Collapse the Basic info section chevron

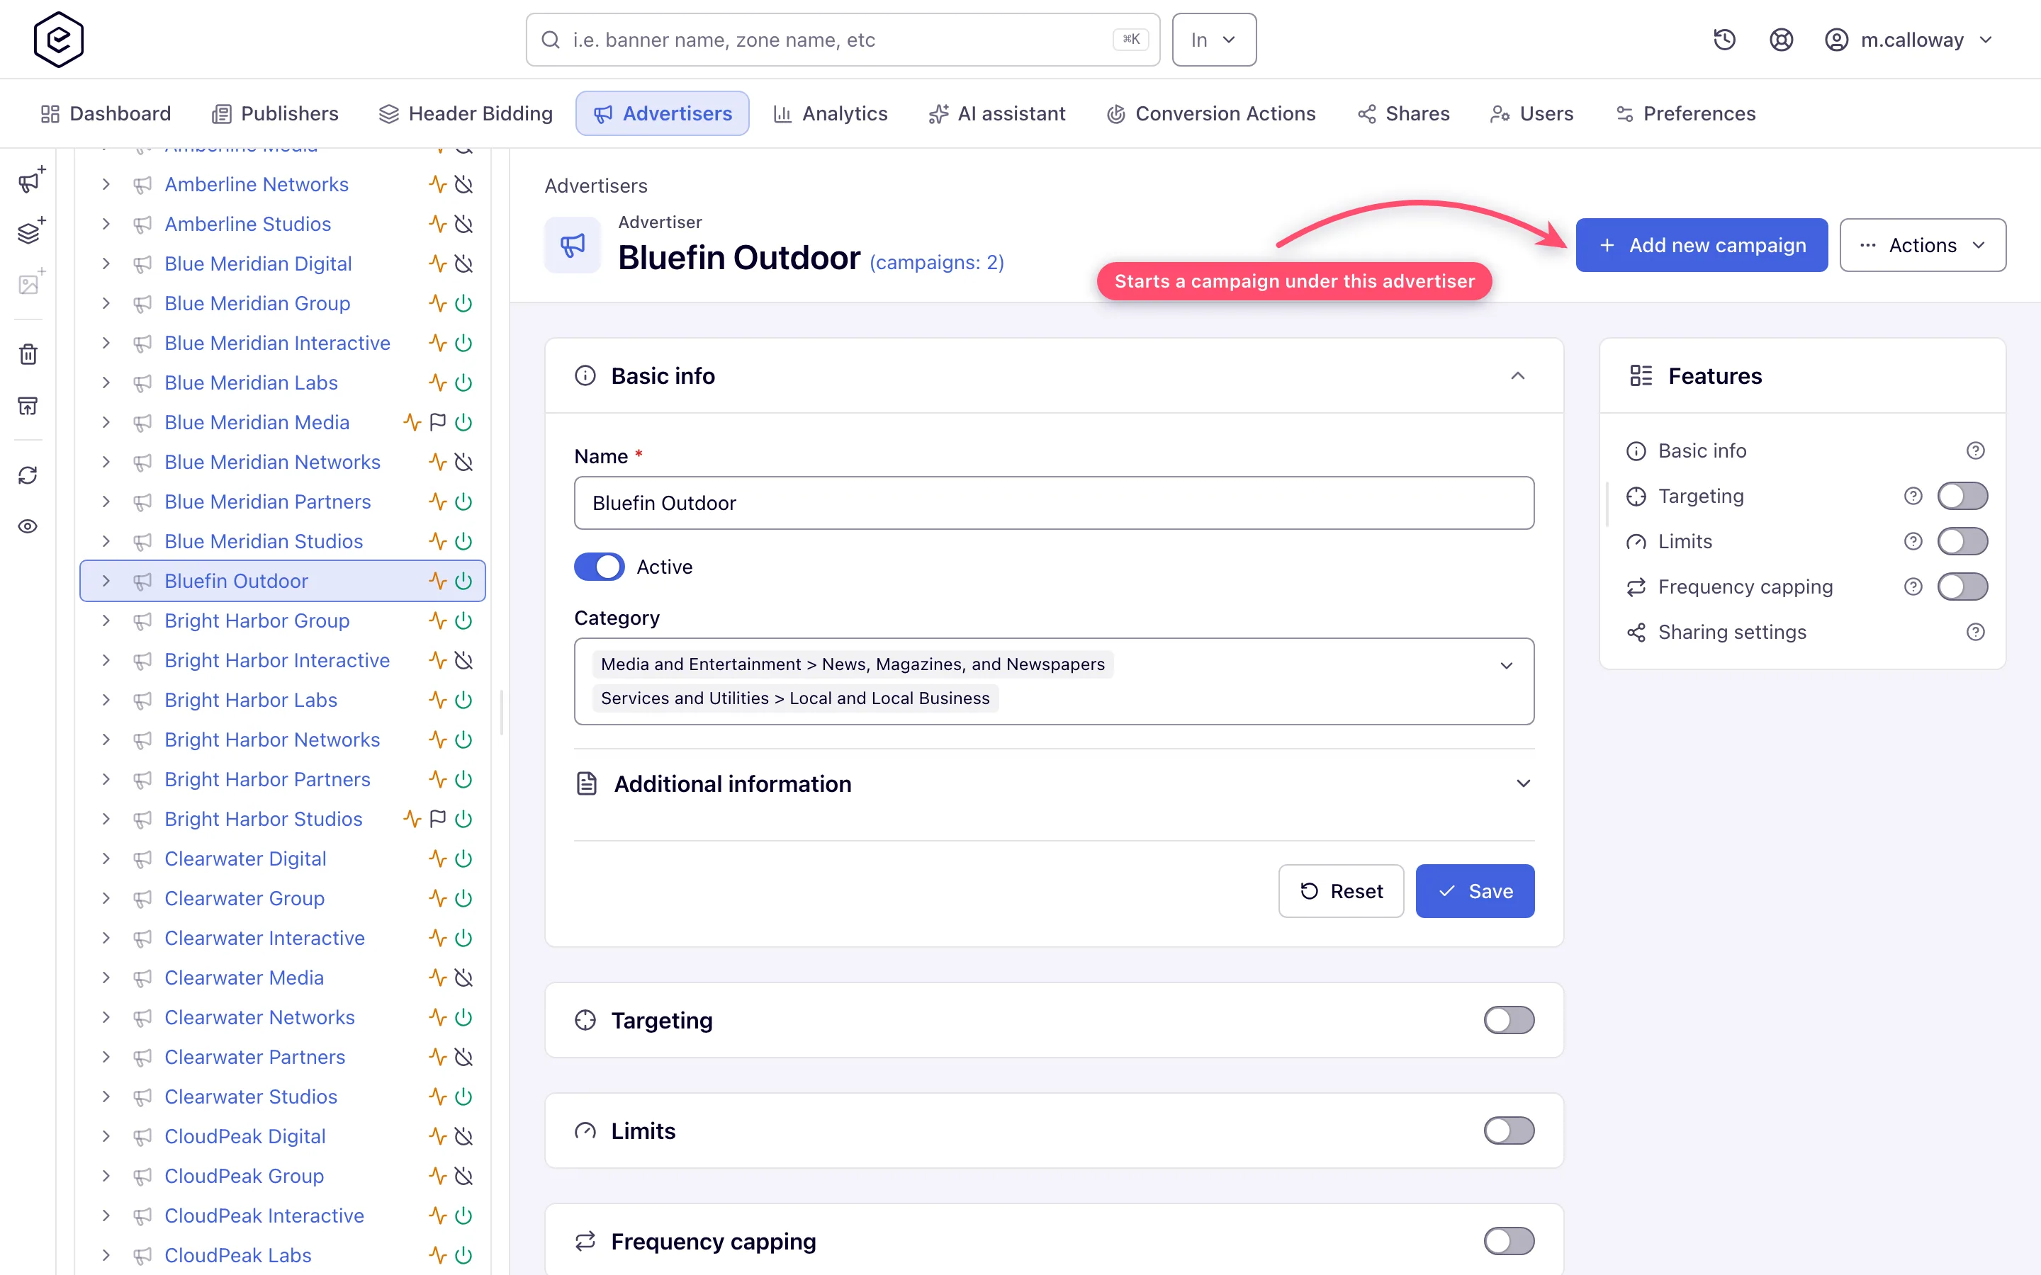(1517, 376)
